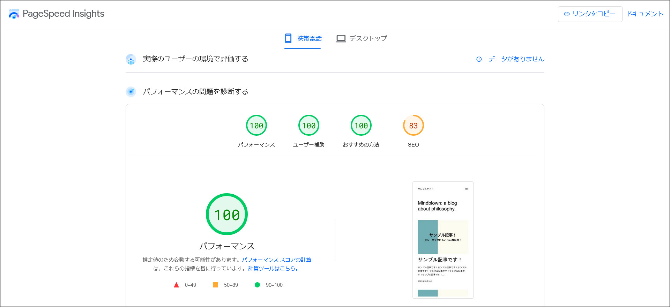The image size is (670, 307).
Task: Click the performance diagnosis radar icon
Action: pyautogui.click(x=131, y=92)
